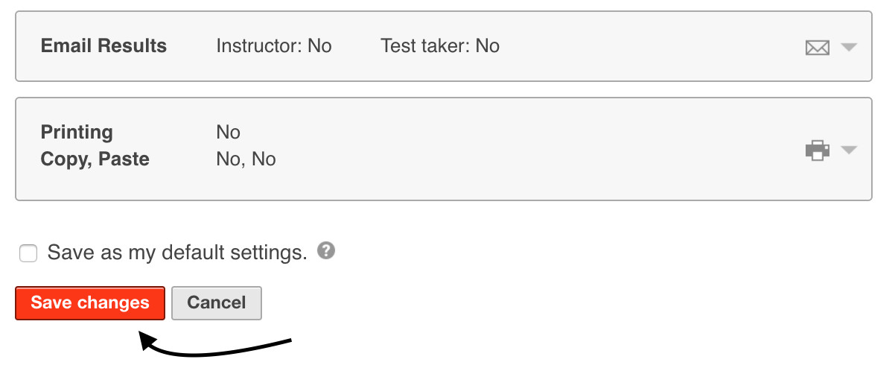This screenshot has height=368, width=895.
Task: Click the Copy, Paste value "No, No"
Action: (246, 159)
